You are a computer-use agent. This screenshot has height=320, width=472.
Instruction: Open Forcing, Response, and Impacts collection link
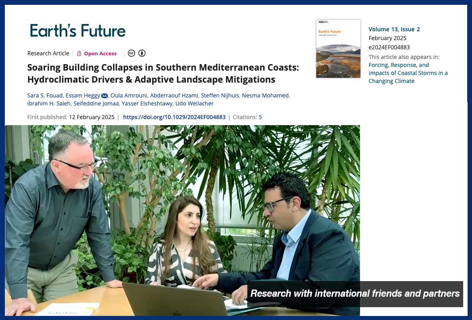click(x=408, y=73)
